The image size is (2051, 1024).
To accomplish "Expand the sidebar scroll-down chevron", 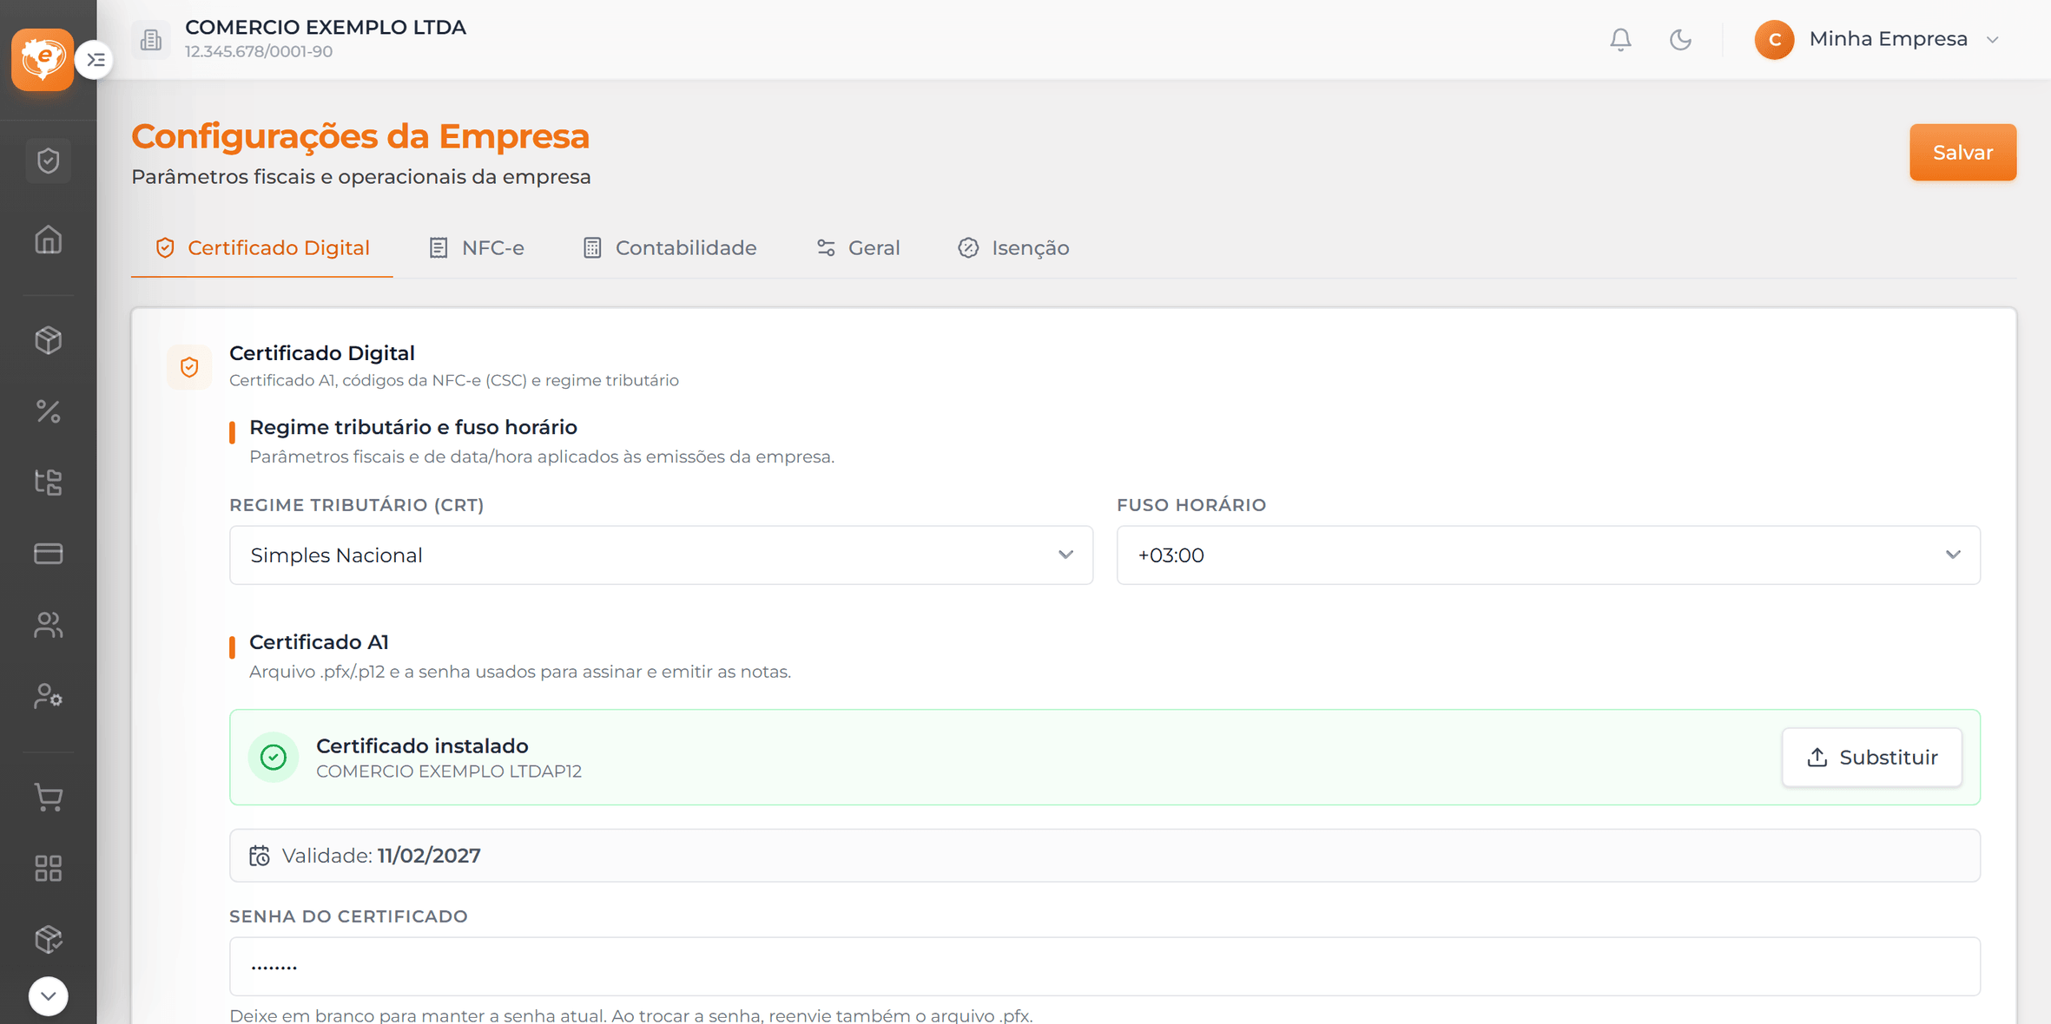I will 48,995.
